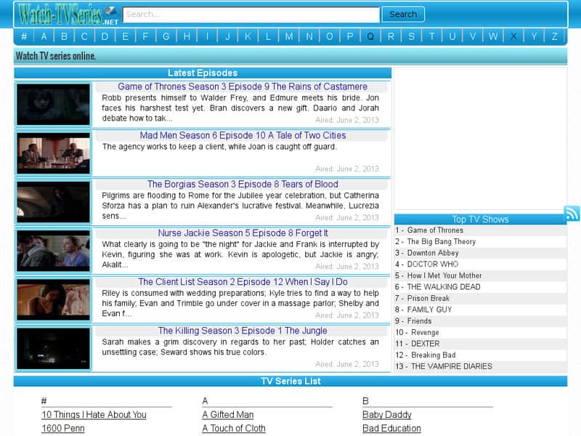Focus the Search text field
This screenshot has height=436, width=581.
pyautogui.click(x=251, y=15)
